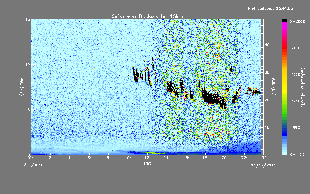Click the 'AGL (kft)' right axis label

pos(274,87)
